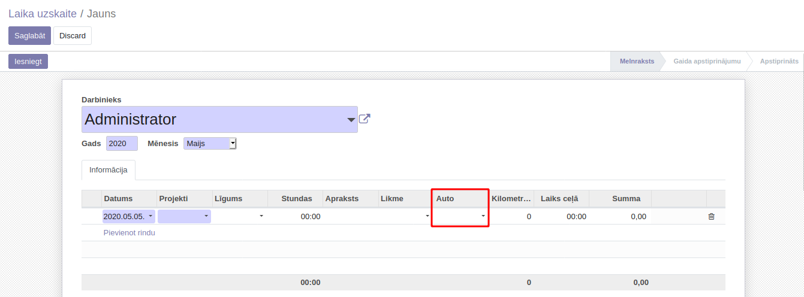Open the Līgums dropdown in row
Viewport: 804px width, 297px height.
pos(239,216)
